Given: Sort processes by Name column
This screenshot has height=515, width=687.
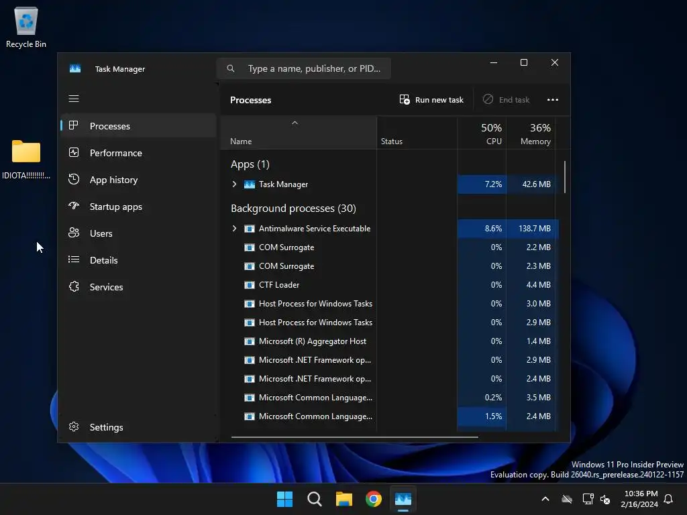Looking at the screenshot, I should pos(298,133).
